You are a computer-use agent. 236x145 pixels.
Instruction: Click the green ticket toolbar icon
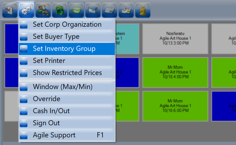pyautogui.click(x=76, y=10)
